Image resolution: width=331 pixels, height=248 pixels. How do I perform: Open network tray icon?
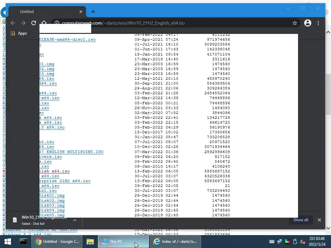pos(280,242)
